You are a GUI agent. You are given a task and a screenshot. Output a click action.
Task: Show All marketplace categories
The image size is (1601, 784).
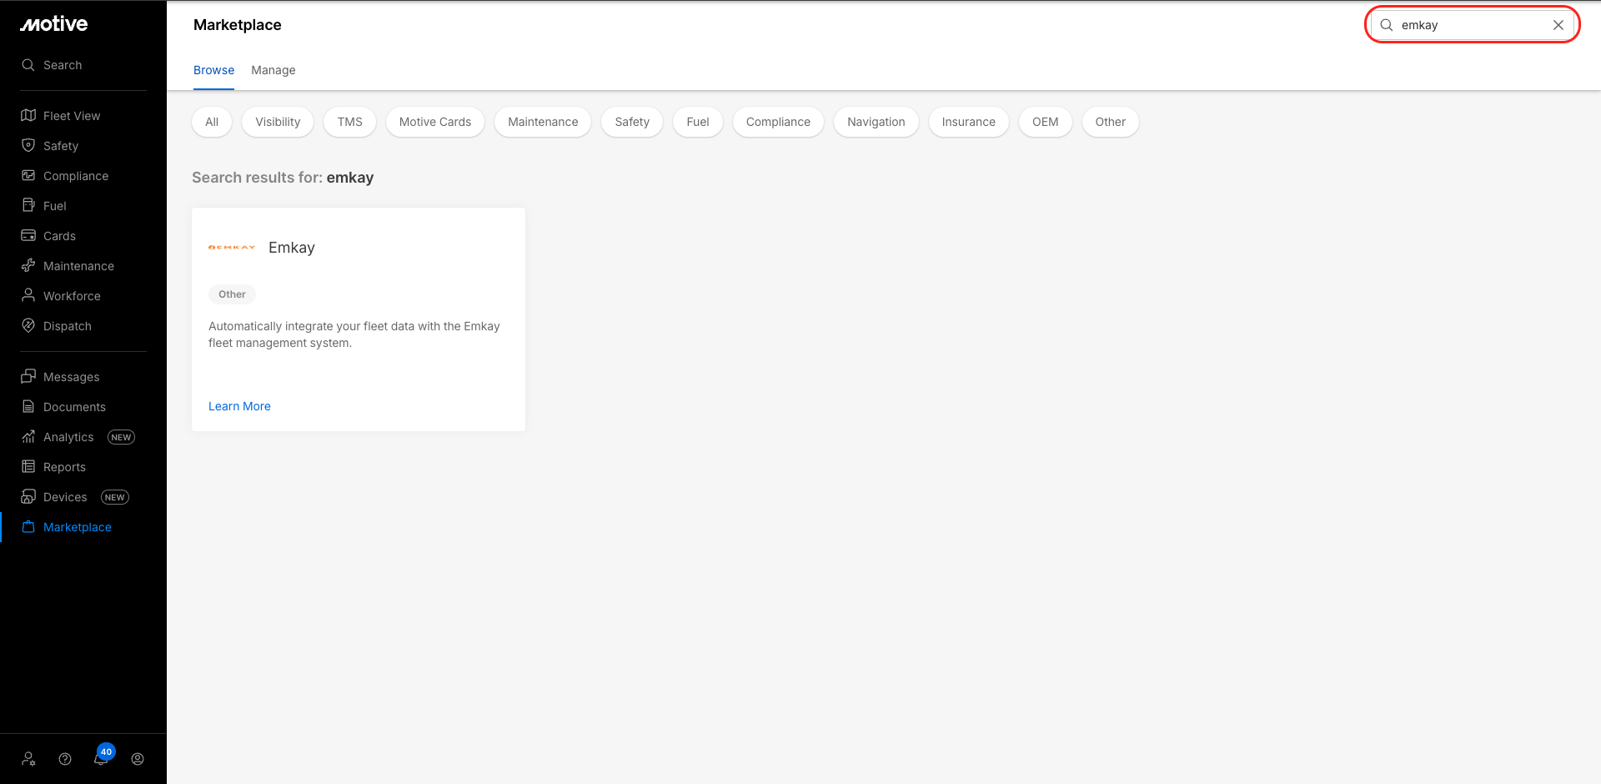[x=212, y=122]
